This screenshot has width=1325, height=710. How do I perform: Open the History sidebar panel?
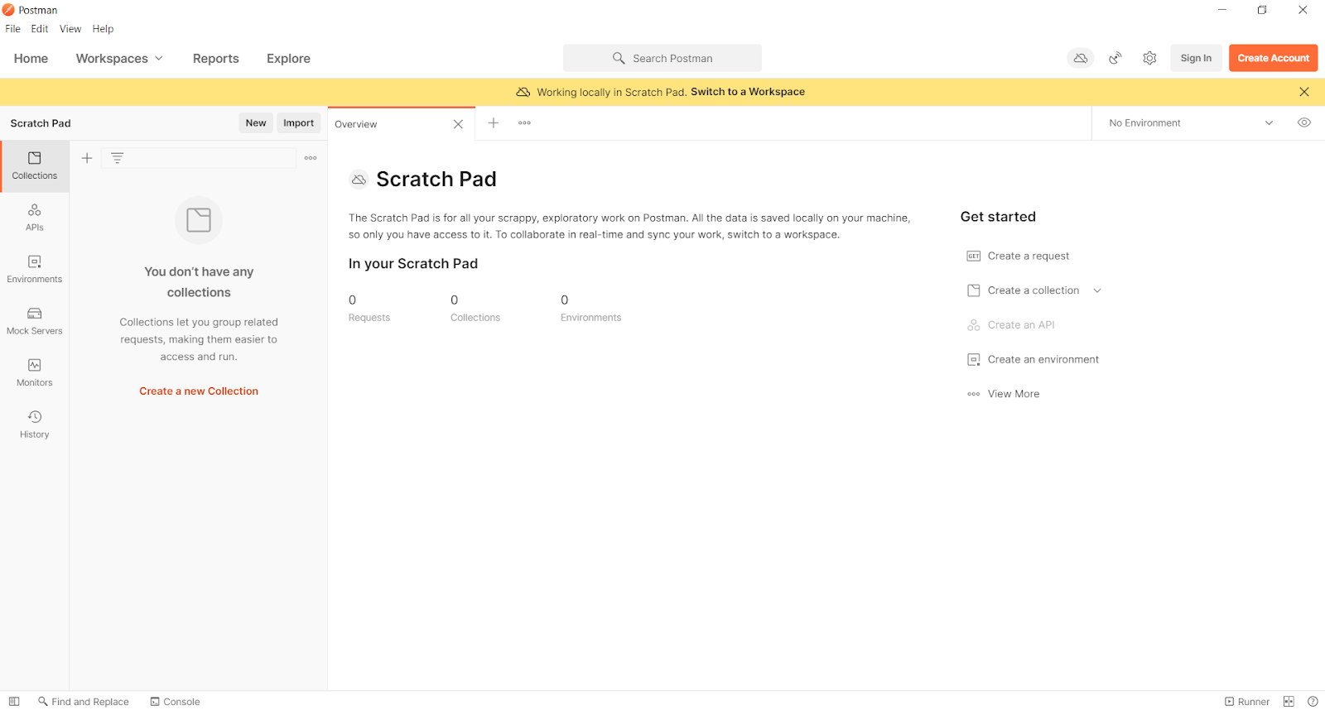pyautogui.click(x=35, y=425)
